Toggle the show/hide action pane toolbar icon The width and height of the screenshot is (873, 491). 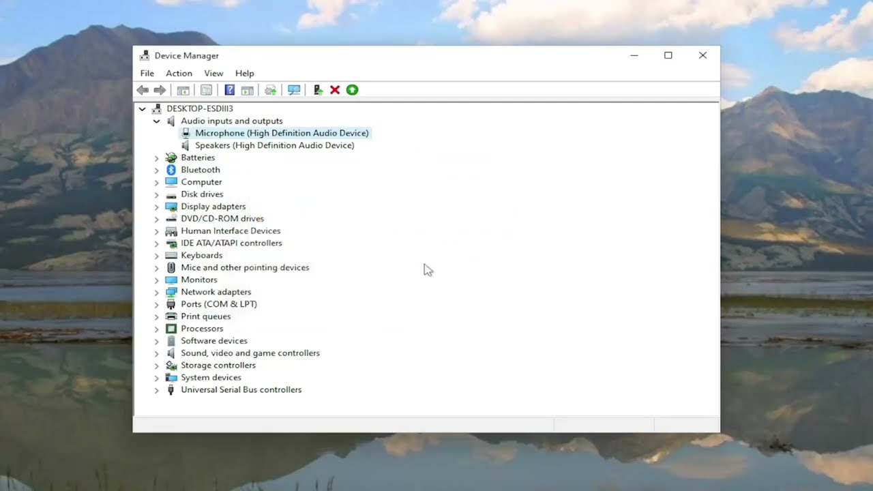click(248, 90)
